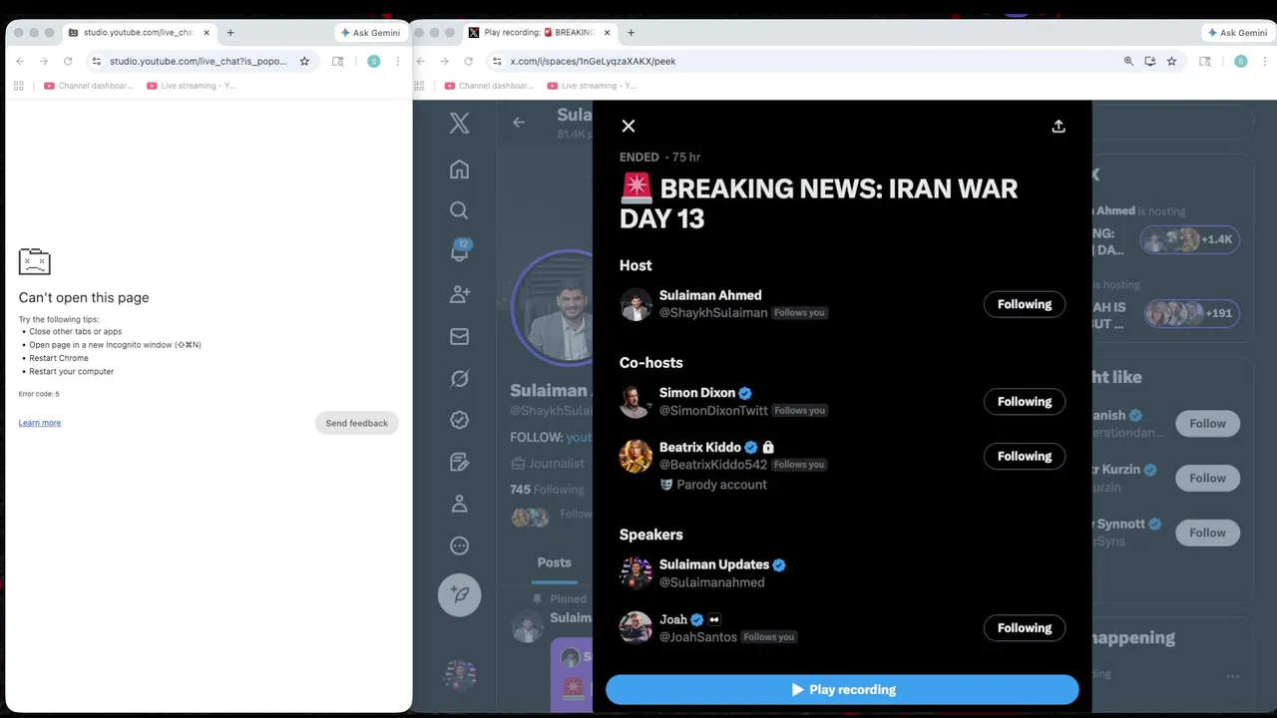Open the +1.4K listeners Space pill
This screenshot has width=1277, height=718.
(1190, 239)
